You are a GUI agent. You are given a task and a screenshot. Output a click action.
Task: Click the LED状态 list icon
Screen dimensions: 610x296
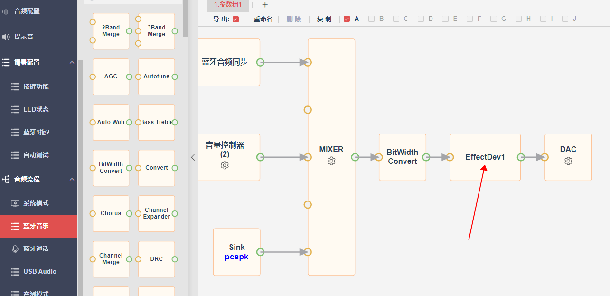[x=15, y=109]
